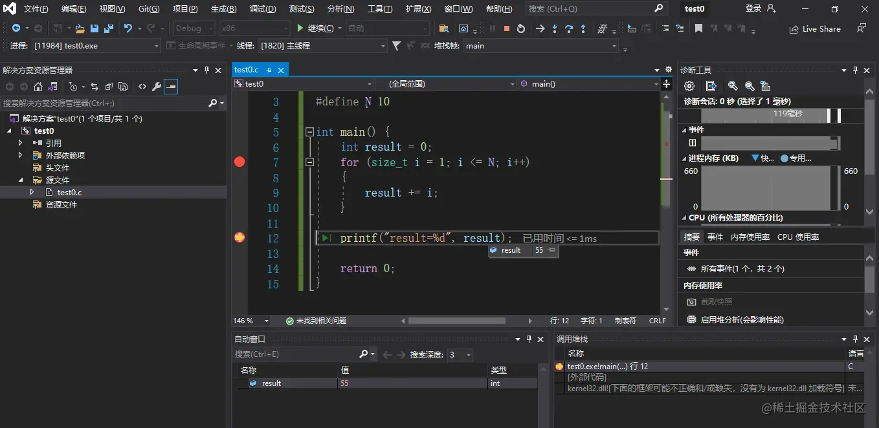This screenshot has height=428, width=879.
Task: Click Sync with Active Document icon
Action: [x=95, y=87]
